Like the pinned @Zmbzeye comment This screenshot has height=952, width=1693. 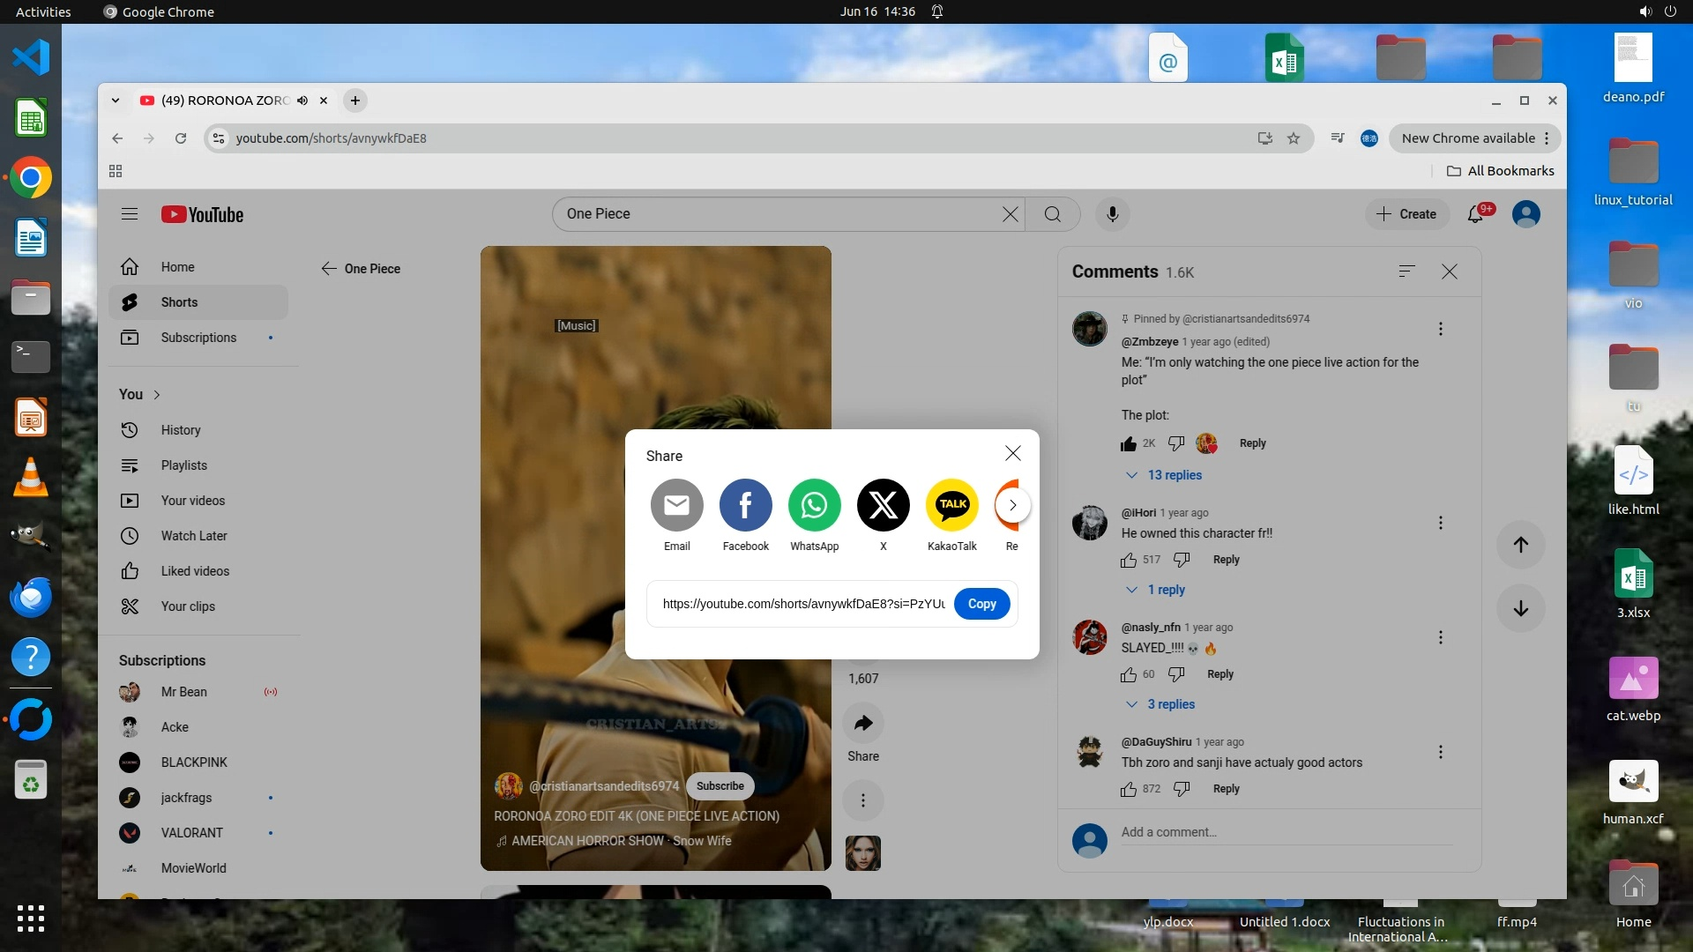[1128, 443]
